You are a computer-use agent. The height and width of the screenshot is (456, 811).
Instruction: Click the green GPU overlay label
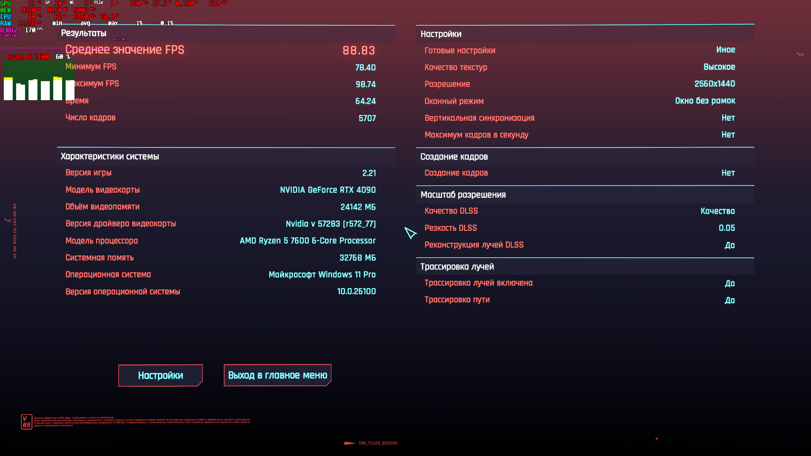(6, 3)
